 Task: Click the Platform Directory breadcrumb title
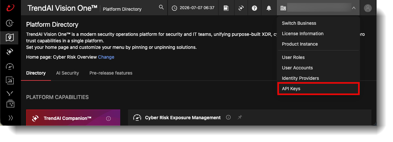click(122, 9)
